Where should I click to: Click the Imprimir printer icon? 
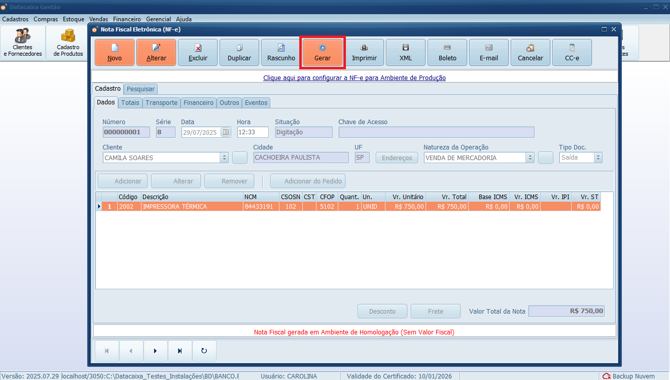point(364,48)
